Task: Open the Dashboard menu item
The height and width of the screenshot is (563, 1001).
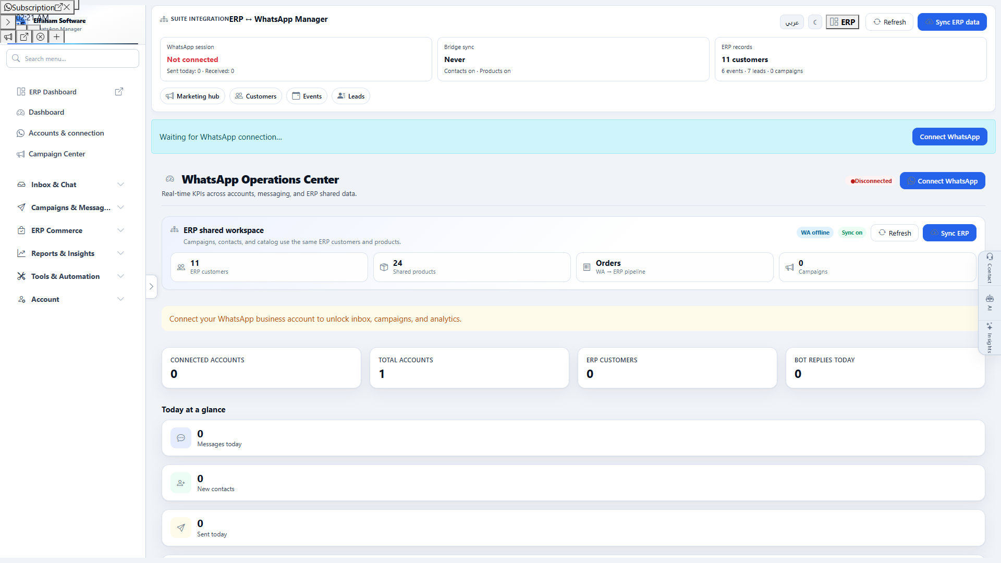Action: (x=70, y=112)
